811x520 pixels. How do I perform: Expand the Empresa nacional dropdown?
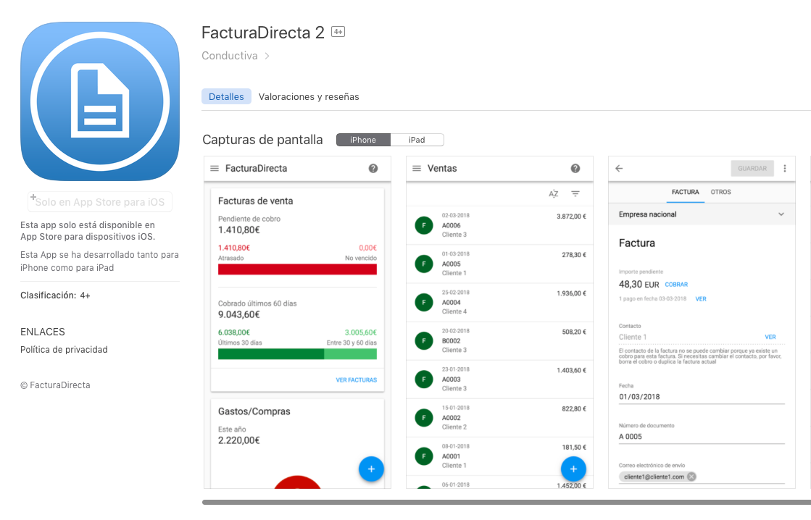[702, 214]
